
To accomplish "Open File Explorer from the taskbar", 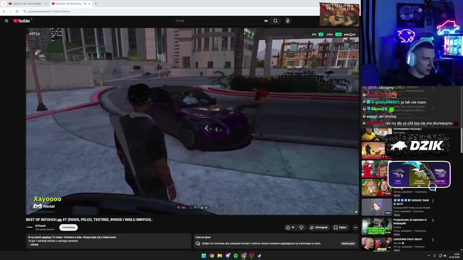I will pyautogui.click(x=220, y=256).
